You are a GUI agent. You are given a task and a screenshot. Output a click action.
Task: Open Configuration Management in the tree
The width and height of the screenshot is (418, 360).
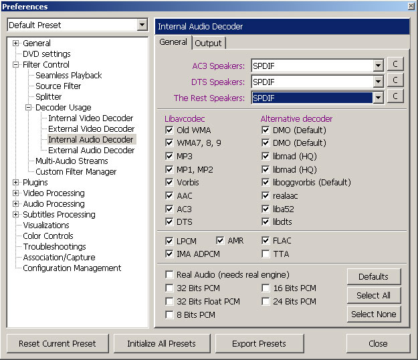(72, 268)
